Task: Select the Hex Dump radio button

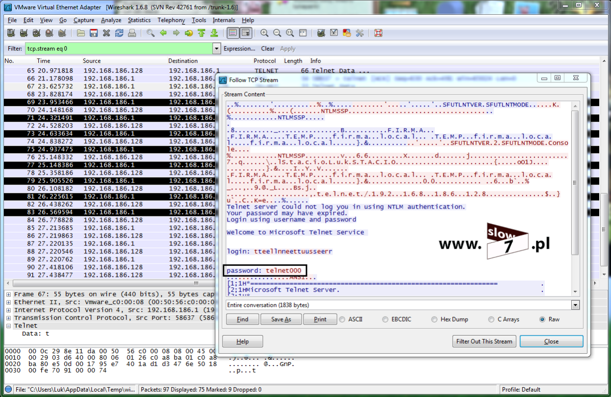Action: tap(434, 319)
